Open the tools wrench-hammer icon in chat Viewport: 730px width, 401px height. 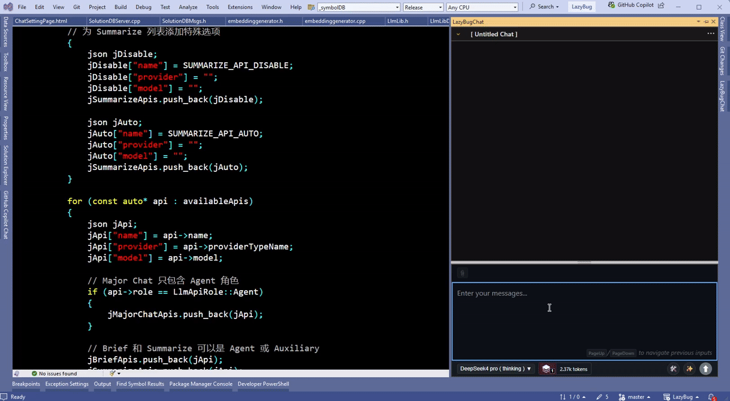coord(673,369)
